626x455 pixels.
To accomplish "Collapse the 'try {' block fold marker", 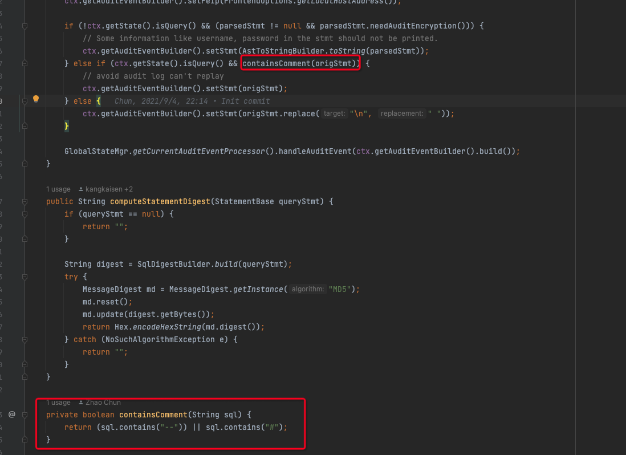I will [x=25, y=277].
